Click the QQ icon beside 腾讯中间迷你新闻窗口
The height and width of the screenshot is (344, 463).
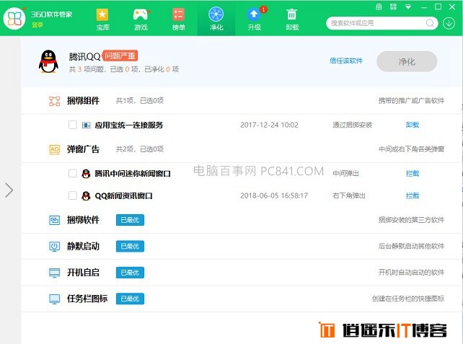[x=86, y=173]
